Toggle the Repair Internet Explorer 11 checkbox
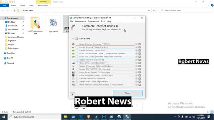The width and height of the screenshot is (214, 120). (x=77, y=60)
